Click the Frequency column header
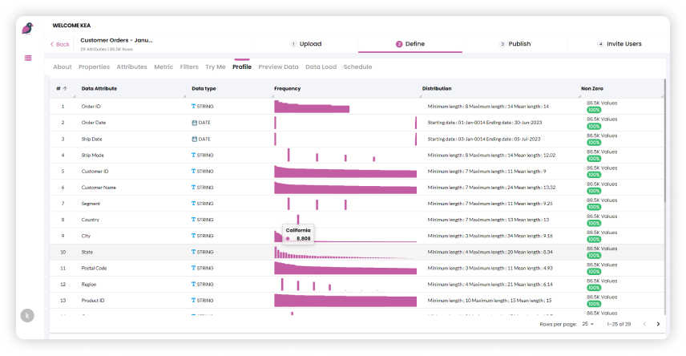Viewport: 686px width, 356px height. [x=288, y=88]
